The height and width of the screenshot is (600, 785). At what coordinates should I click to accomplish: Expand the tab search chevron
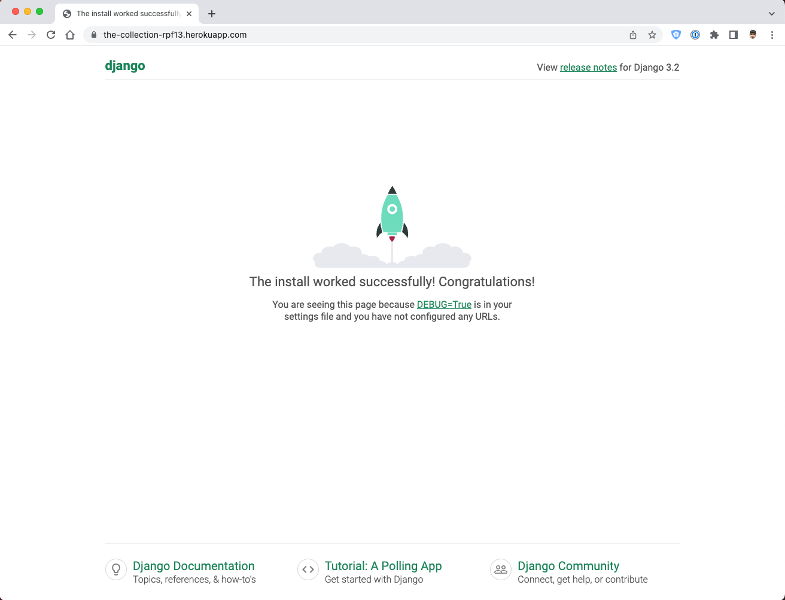[772, 14]
